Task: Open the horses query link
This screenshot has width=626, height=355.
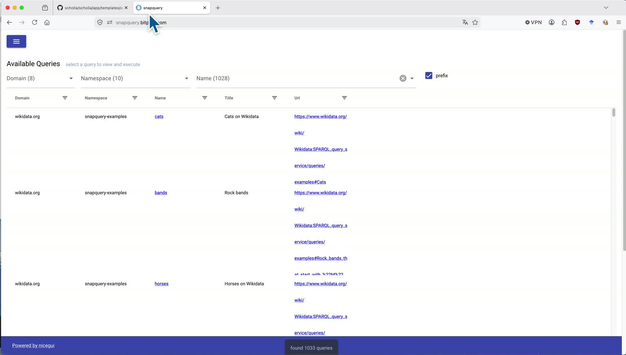Action: click(162, 284)
